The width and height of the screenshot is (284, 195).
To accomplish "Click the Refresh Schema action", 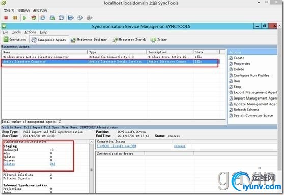I will [x=246, y=110].
